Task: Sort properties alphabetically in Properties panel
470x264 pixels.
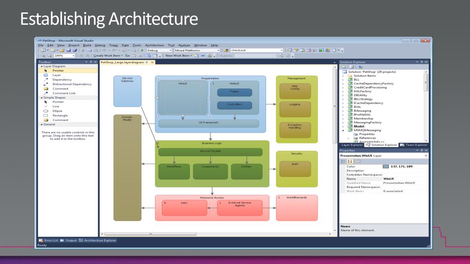Action: [349, 161]
